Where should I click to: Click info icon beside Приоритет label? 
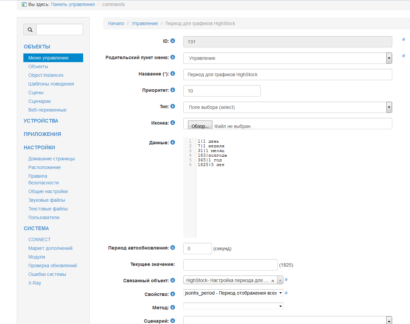[x=173, y=90]
